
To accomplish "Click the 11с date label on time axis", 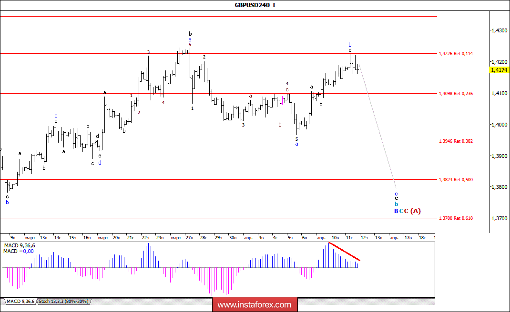I will tap(349, 238).
